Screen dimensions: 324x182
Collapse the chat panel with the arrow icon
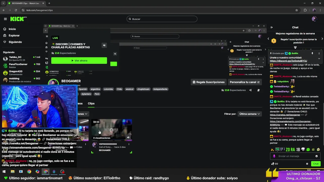click(272, 27)
